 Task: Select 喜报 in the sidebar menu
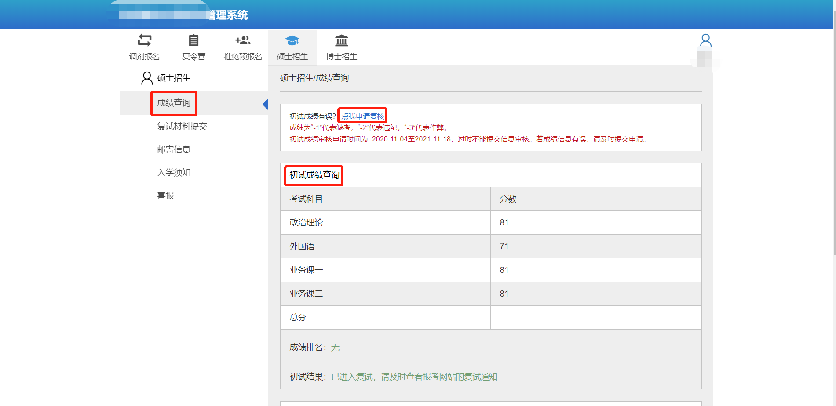(x=166, y=196)
